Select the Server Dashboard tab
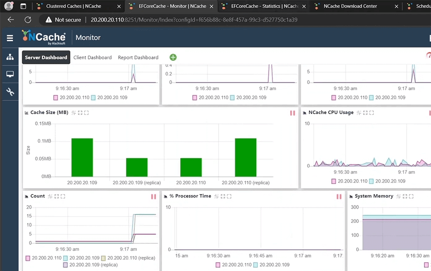Screen dimensions: 431x271 tap(46, 57)
